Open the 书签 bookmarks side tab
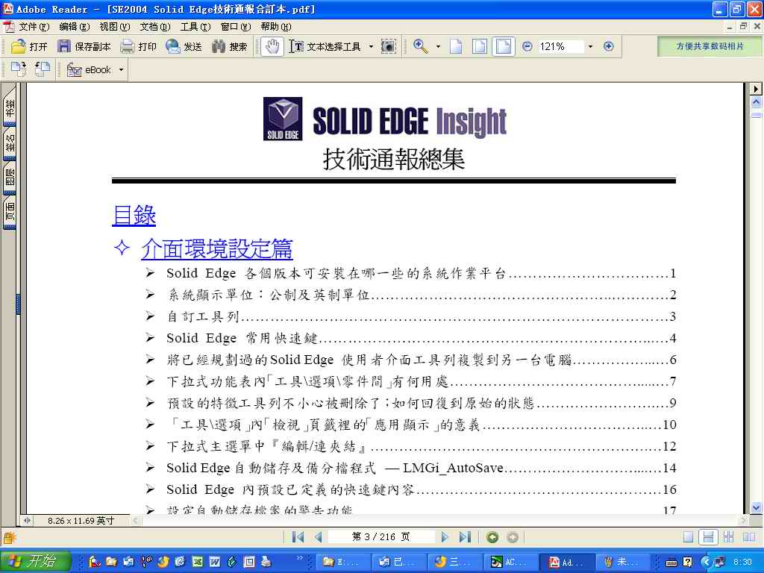 point(9,108)
